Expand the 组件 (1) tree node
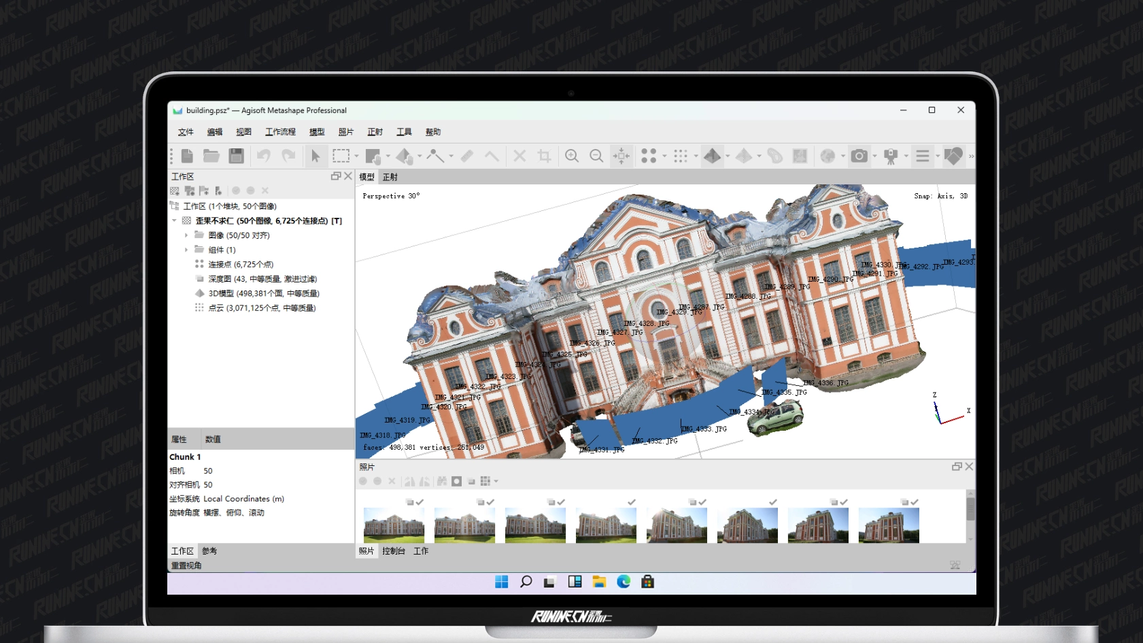The height and width of the screenshot is (643, 1143). pos(186,250)
